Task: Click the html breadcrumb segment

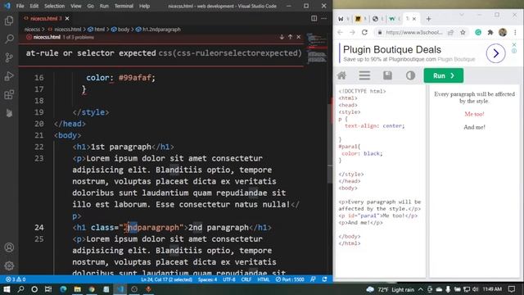Action: click(97, 29)
